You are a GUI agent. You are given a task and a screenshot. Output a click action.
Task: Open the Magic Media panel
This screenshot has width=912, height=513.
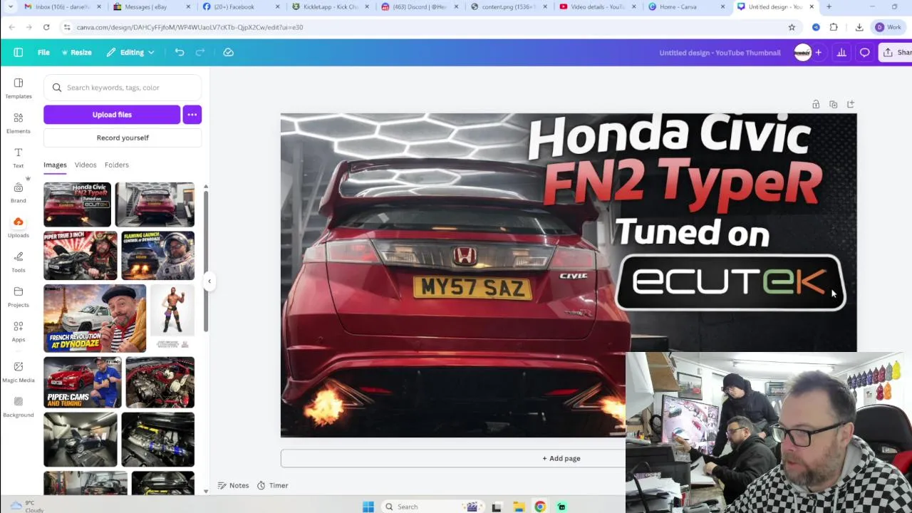[x=19, y=372]
